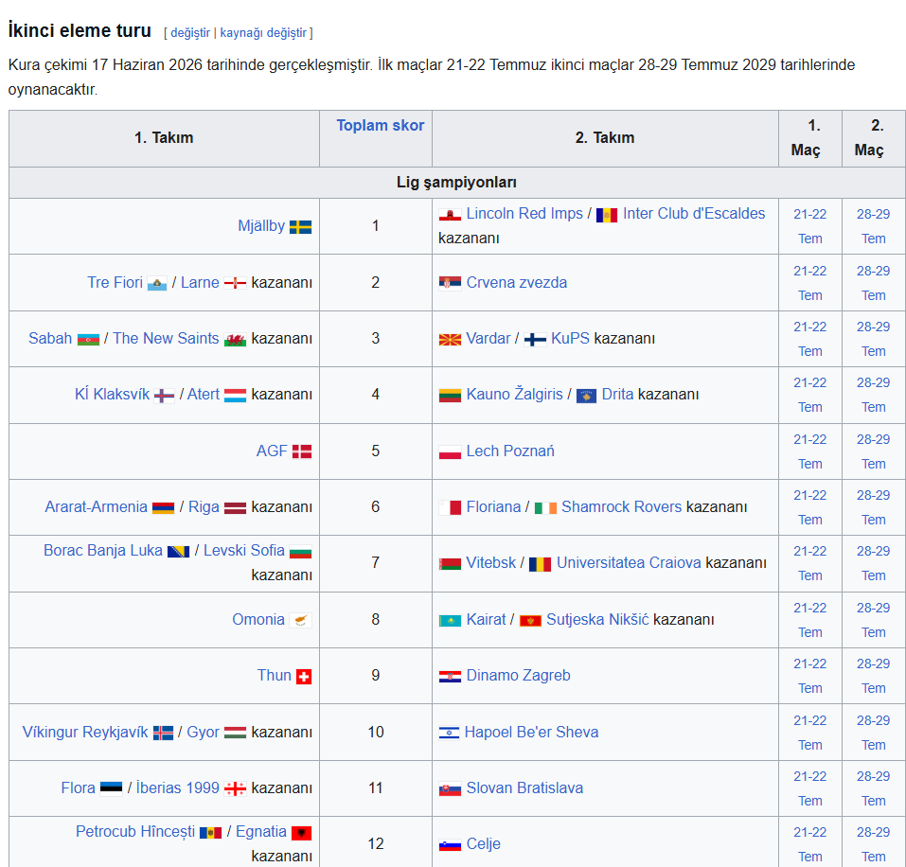This screenshot has width=906, height=867.
Task: Open the Dinamo Zagreb team link
Action: [x=518, y=676]
